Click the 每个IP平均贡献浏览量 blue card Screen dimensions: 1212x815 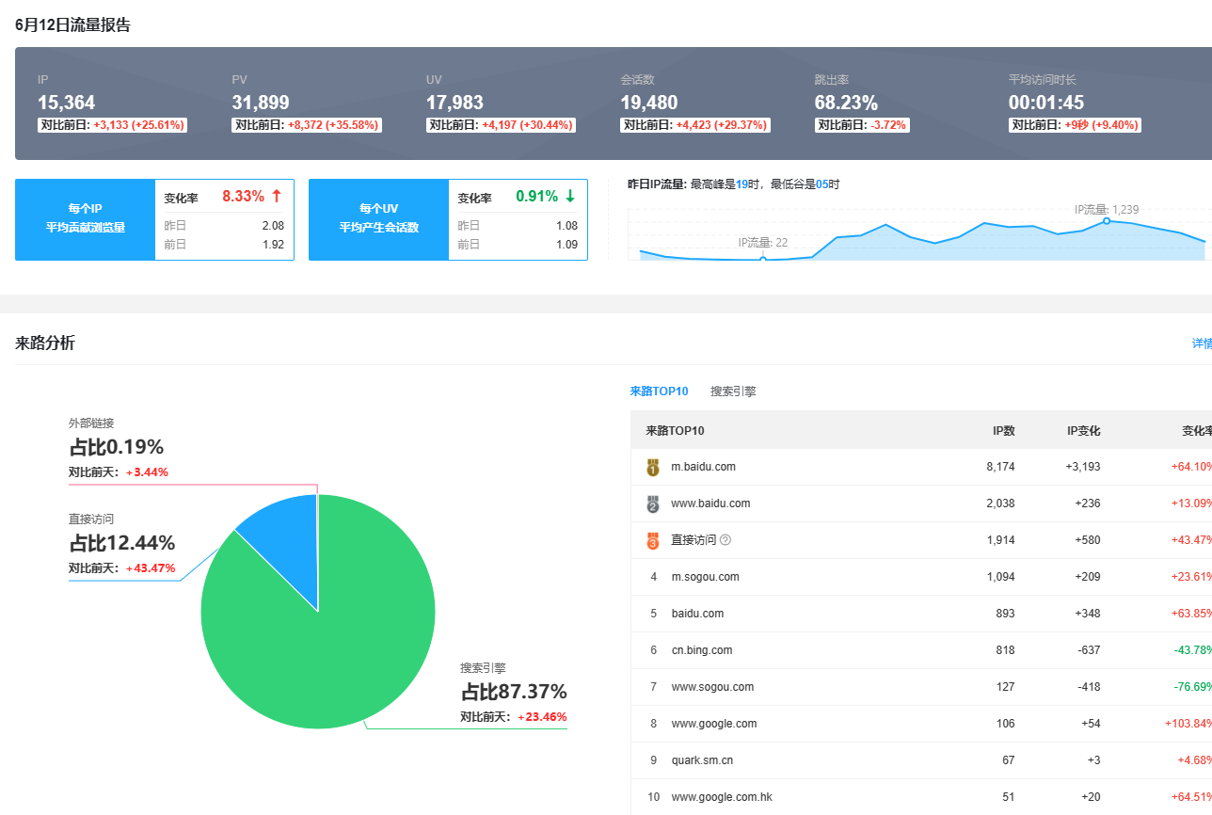85,218
